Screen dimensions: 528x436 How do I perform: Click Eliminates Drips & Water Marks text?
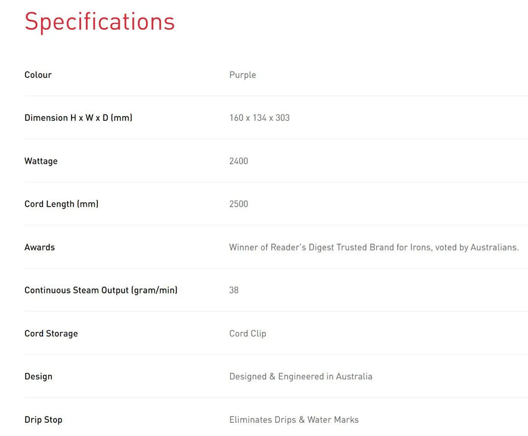click(294, 420)
